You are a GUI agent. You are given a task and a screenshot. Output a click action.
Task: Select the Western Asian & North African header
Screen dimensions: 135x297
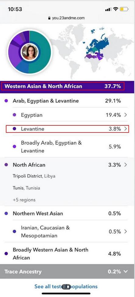pyautogui.click(x=67, y=86)
